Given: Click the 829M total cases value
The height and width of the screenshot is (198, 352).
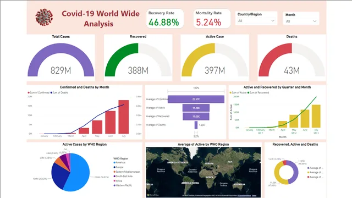Looking at the screenshot, I should pos(61,70).
